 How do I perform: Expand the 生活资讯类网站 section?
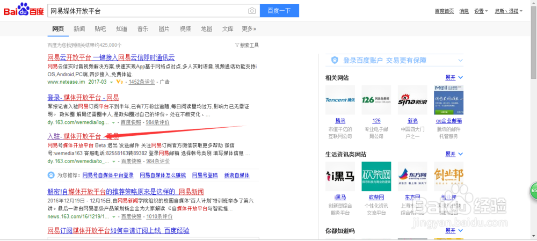pos(454,154)
